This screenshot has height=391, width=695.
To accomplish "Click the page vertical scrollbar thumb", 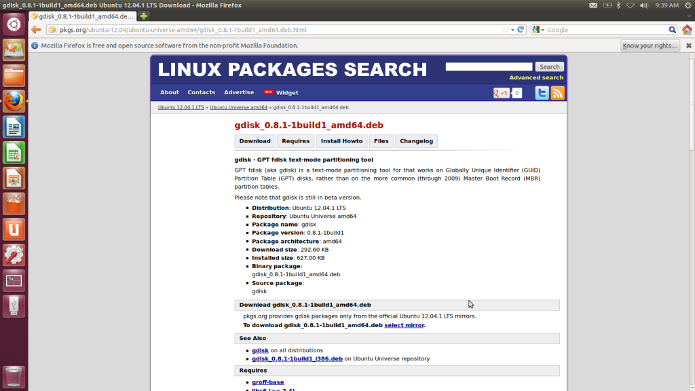I will [x=692, y=105].
